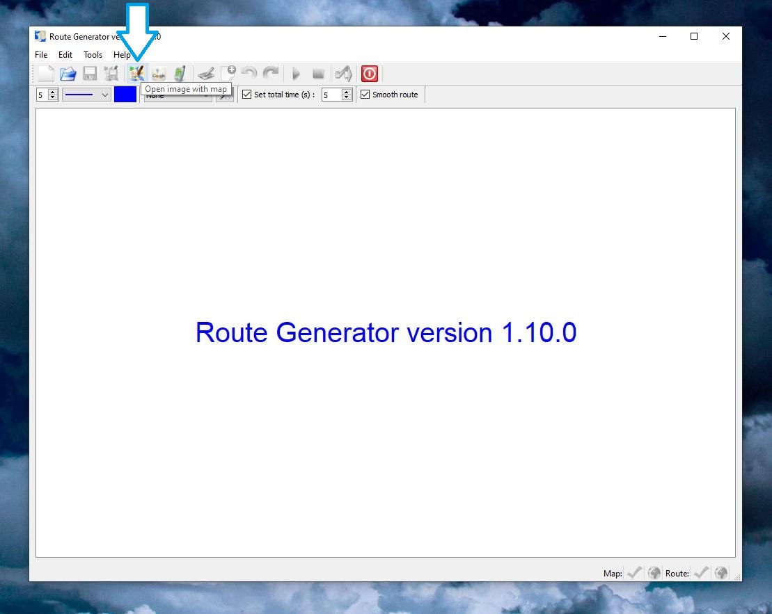Toggle the Smooth route checkbox

[365, 94]
